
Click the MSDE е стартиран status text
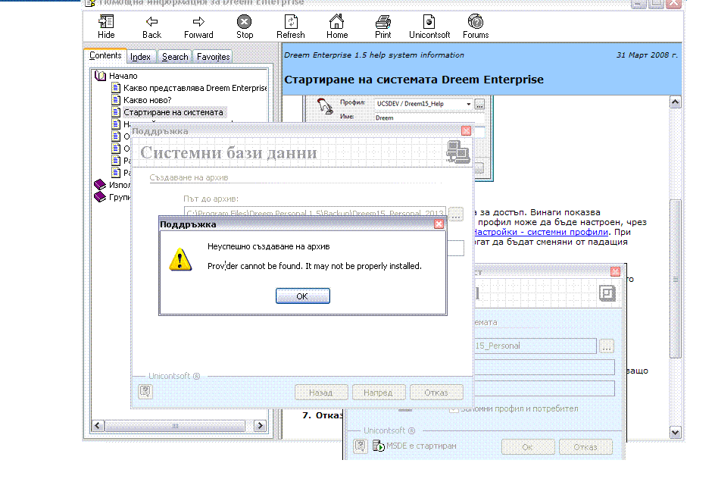(421, 446)
